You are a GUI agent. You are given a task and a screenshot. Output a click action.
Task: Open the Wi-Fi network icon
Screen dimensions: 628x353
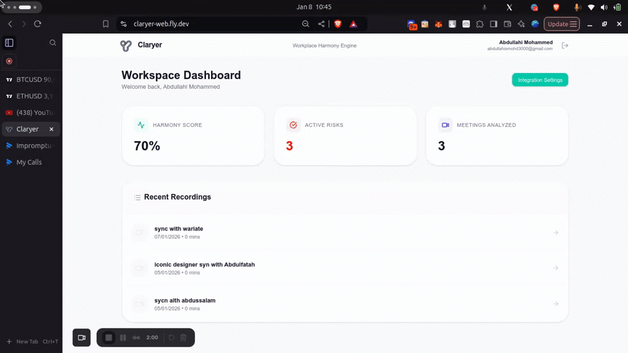tap(591, 7)
